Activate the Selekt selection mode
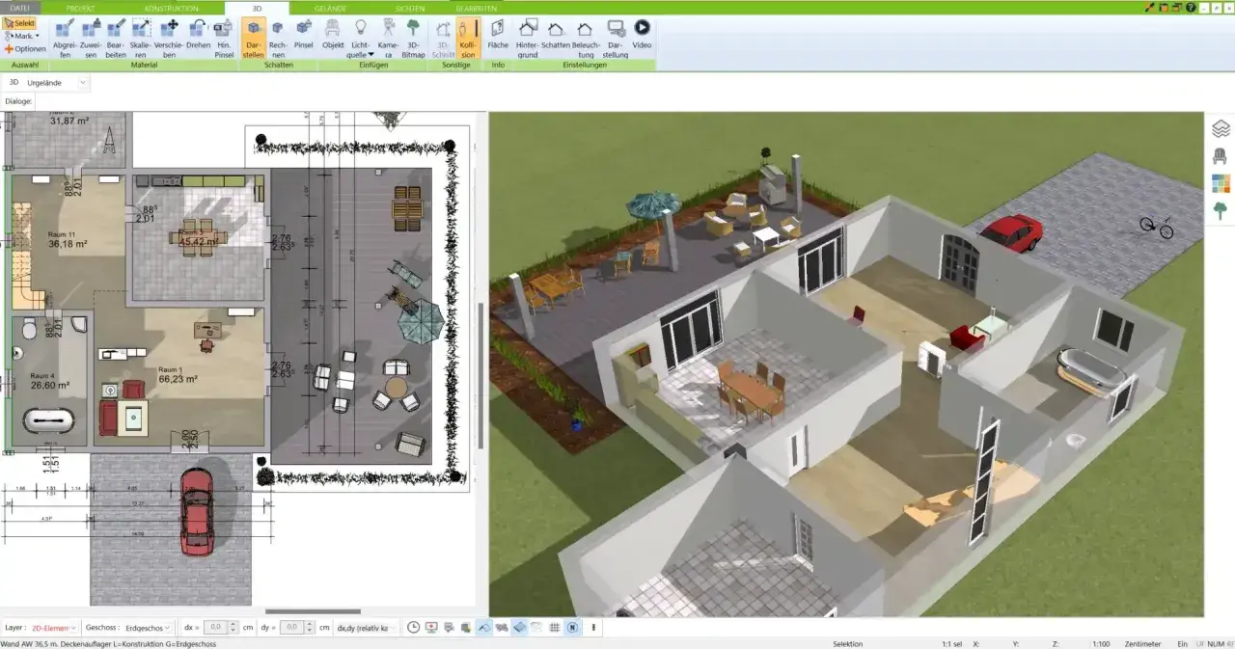 (19, 22)
